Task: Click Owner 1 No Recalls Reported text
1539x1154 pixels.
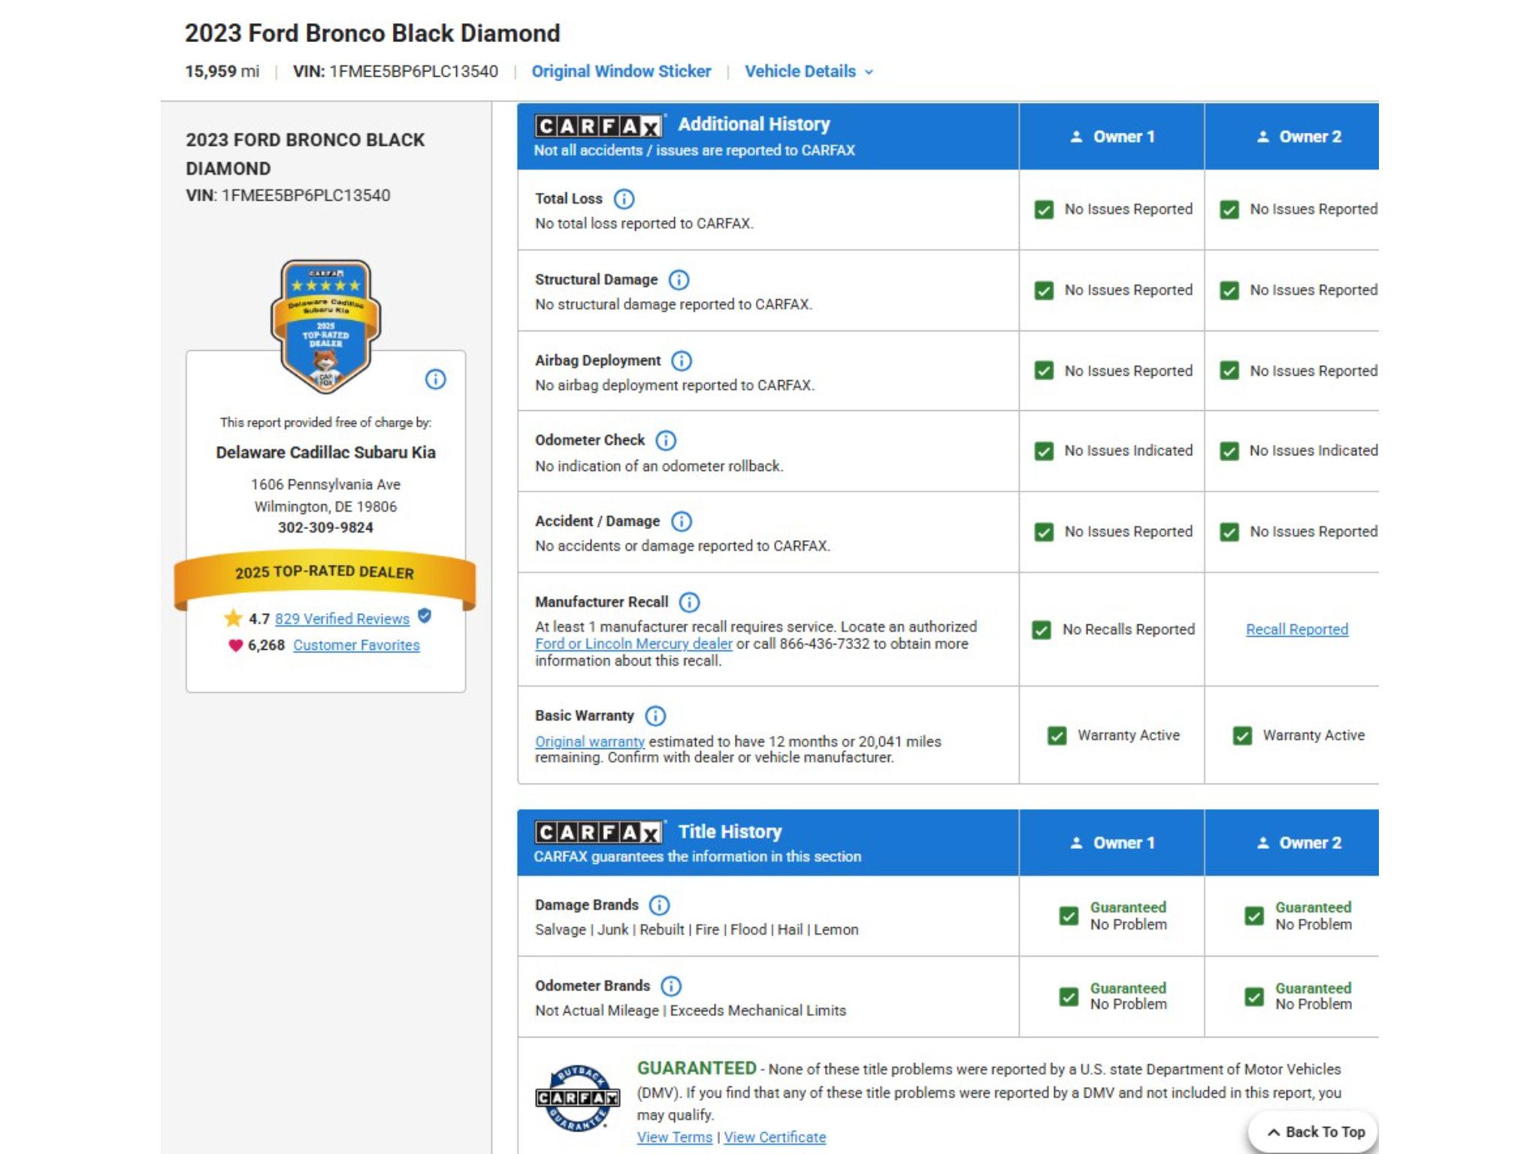Action: [x=1128, y=630]
